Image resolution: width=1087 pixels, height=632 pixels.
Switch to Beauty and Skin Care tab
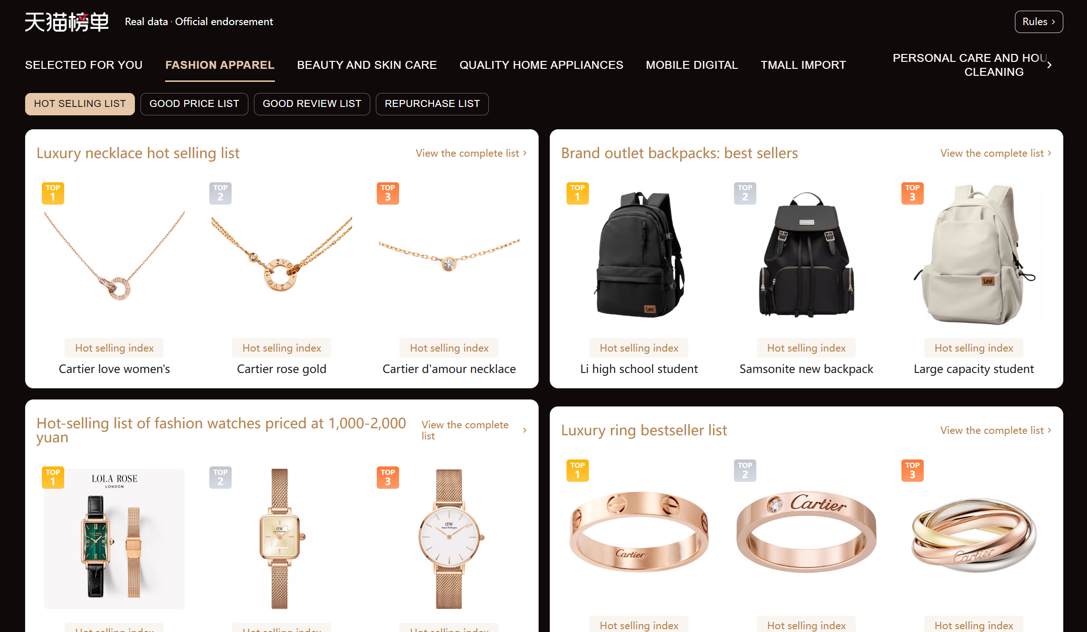click(x=367, y=65)
